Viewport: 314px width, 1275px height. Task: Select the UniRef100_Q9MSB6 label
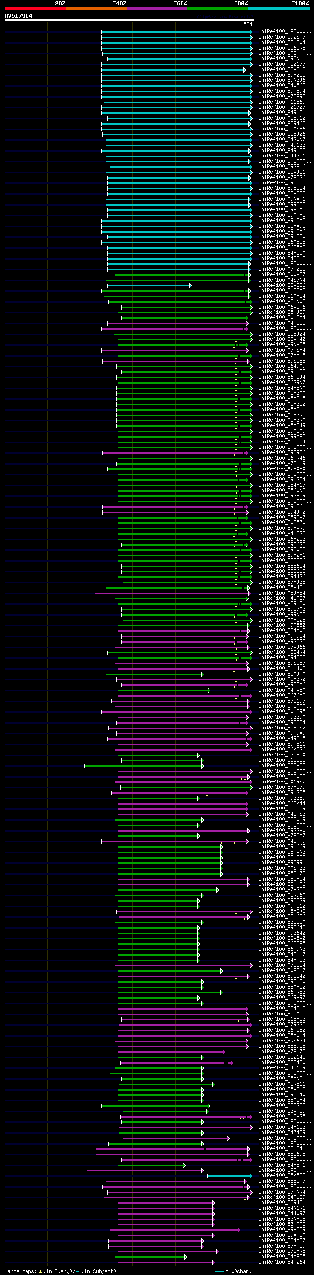coord(281,129)
